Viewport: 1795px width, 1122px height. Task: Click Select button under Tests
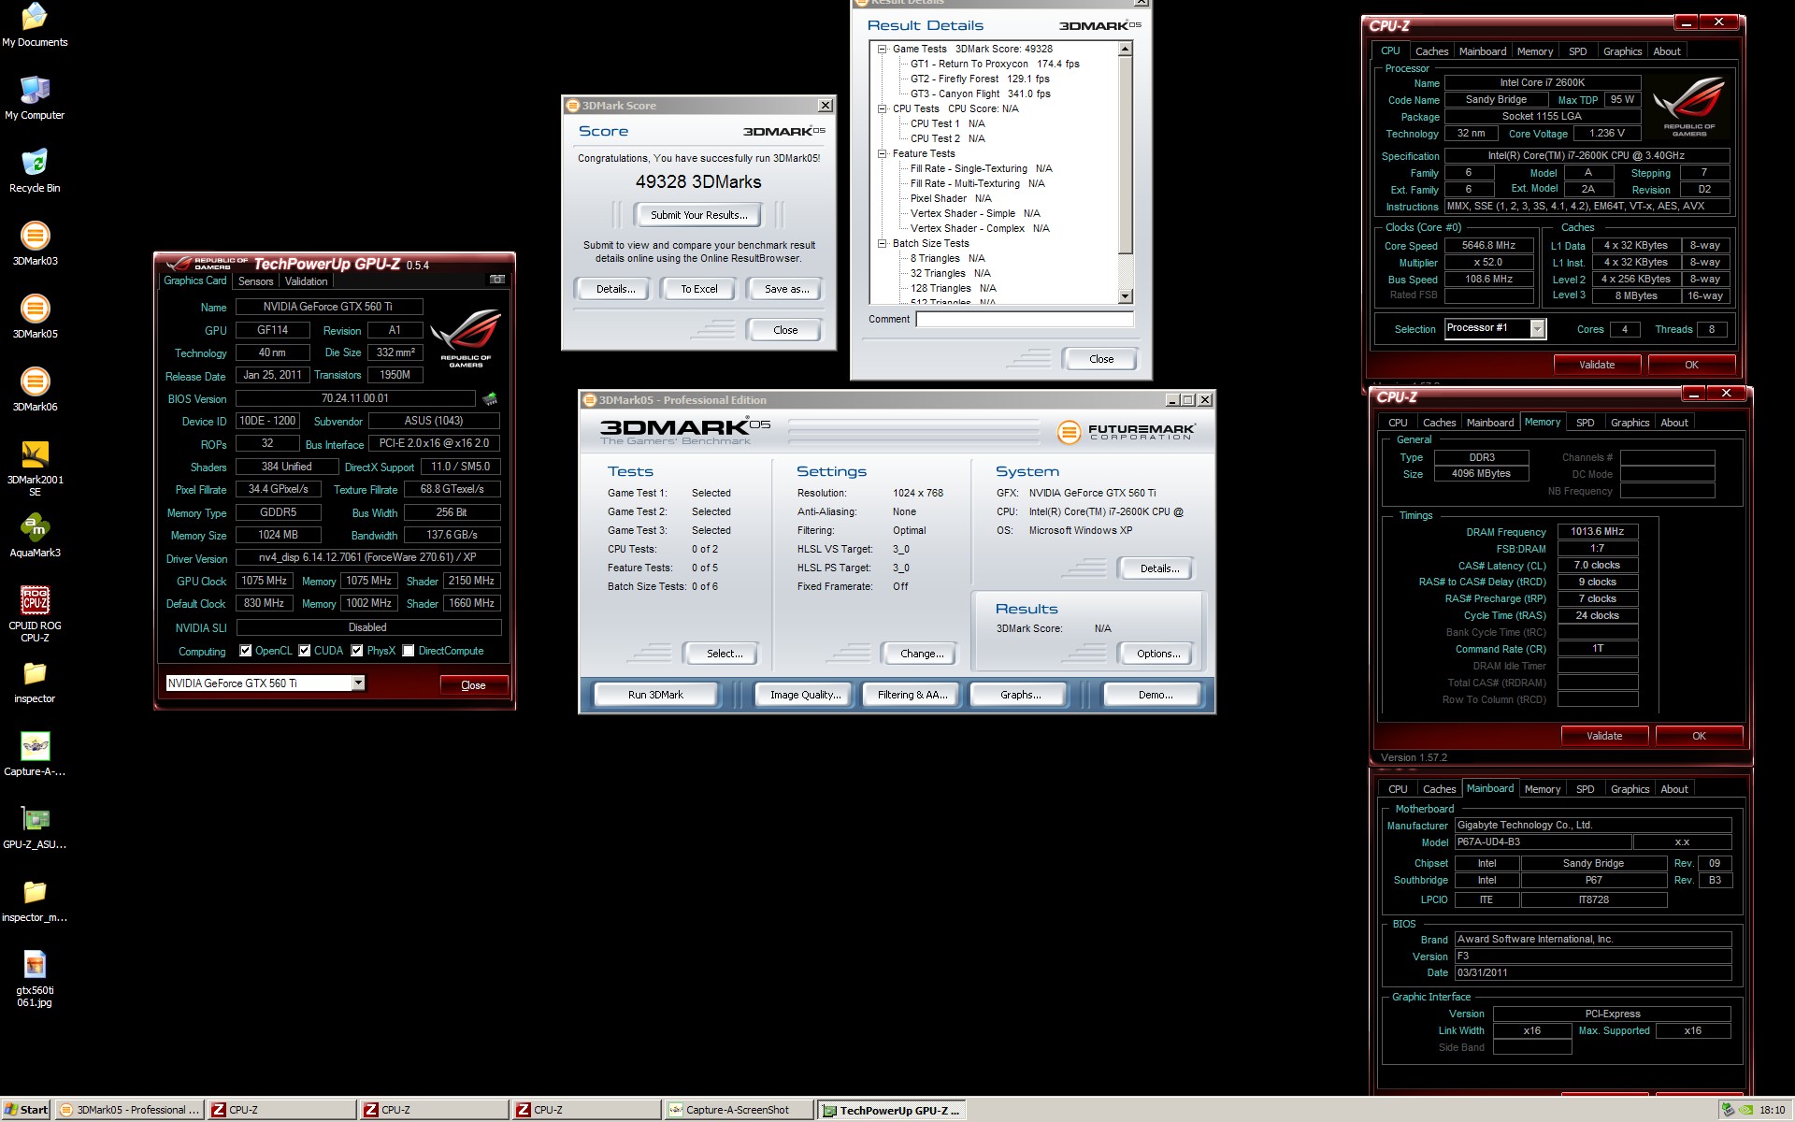point(725,654)
